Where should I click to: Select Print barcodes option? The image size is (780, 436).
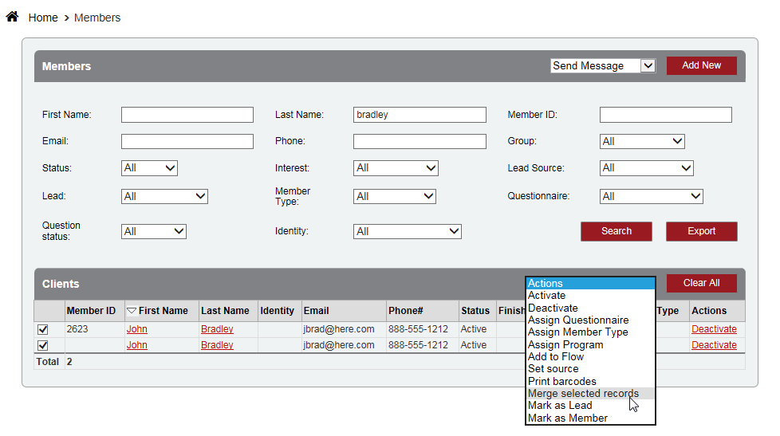click(562, 381)
